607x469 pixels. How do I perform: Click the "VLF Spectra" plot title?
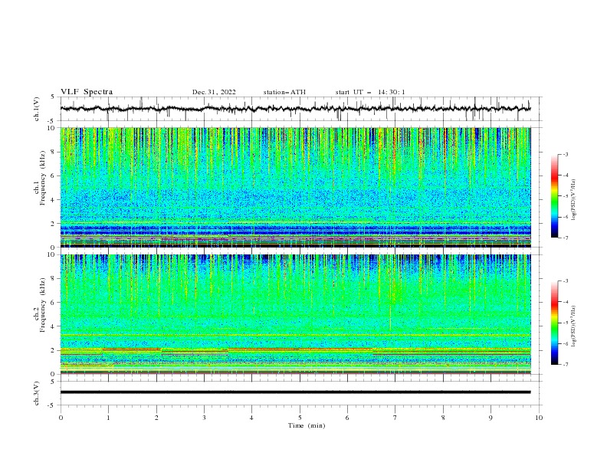(87, 92)
